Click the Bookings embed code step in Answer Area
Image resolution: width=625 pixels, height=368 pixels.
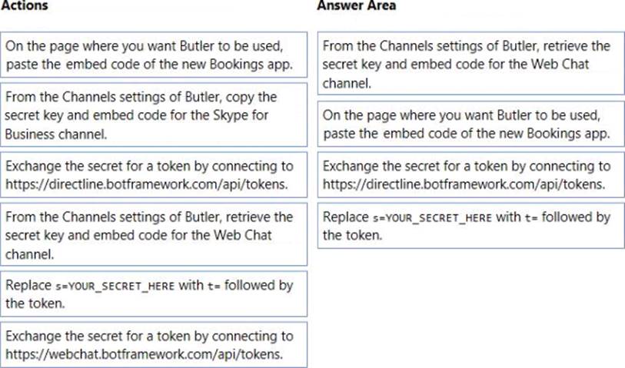coord(470,123)
